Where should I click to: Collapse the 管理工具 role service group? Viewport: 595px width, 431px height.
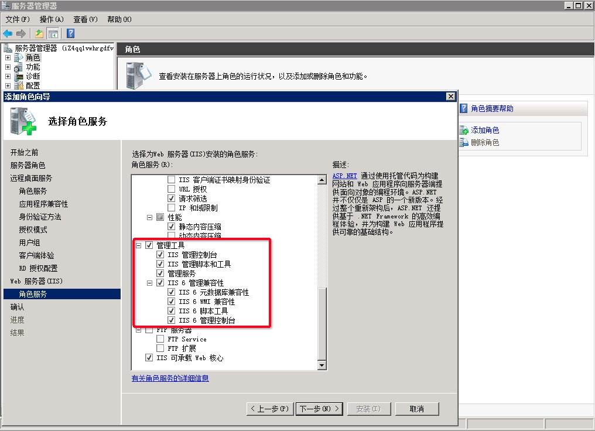coord(139,245)
